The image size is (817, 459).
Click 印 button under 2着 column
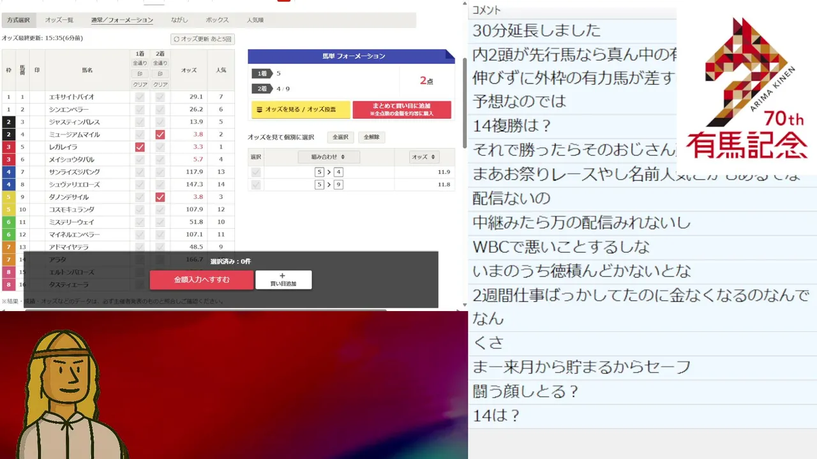(160, 74)
